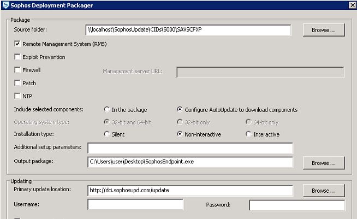The height and width of the screenshot is (219, 357).
Task: Enable the Patch component checkbox
Action: (x=17, y=82)
